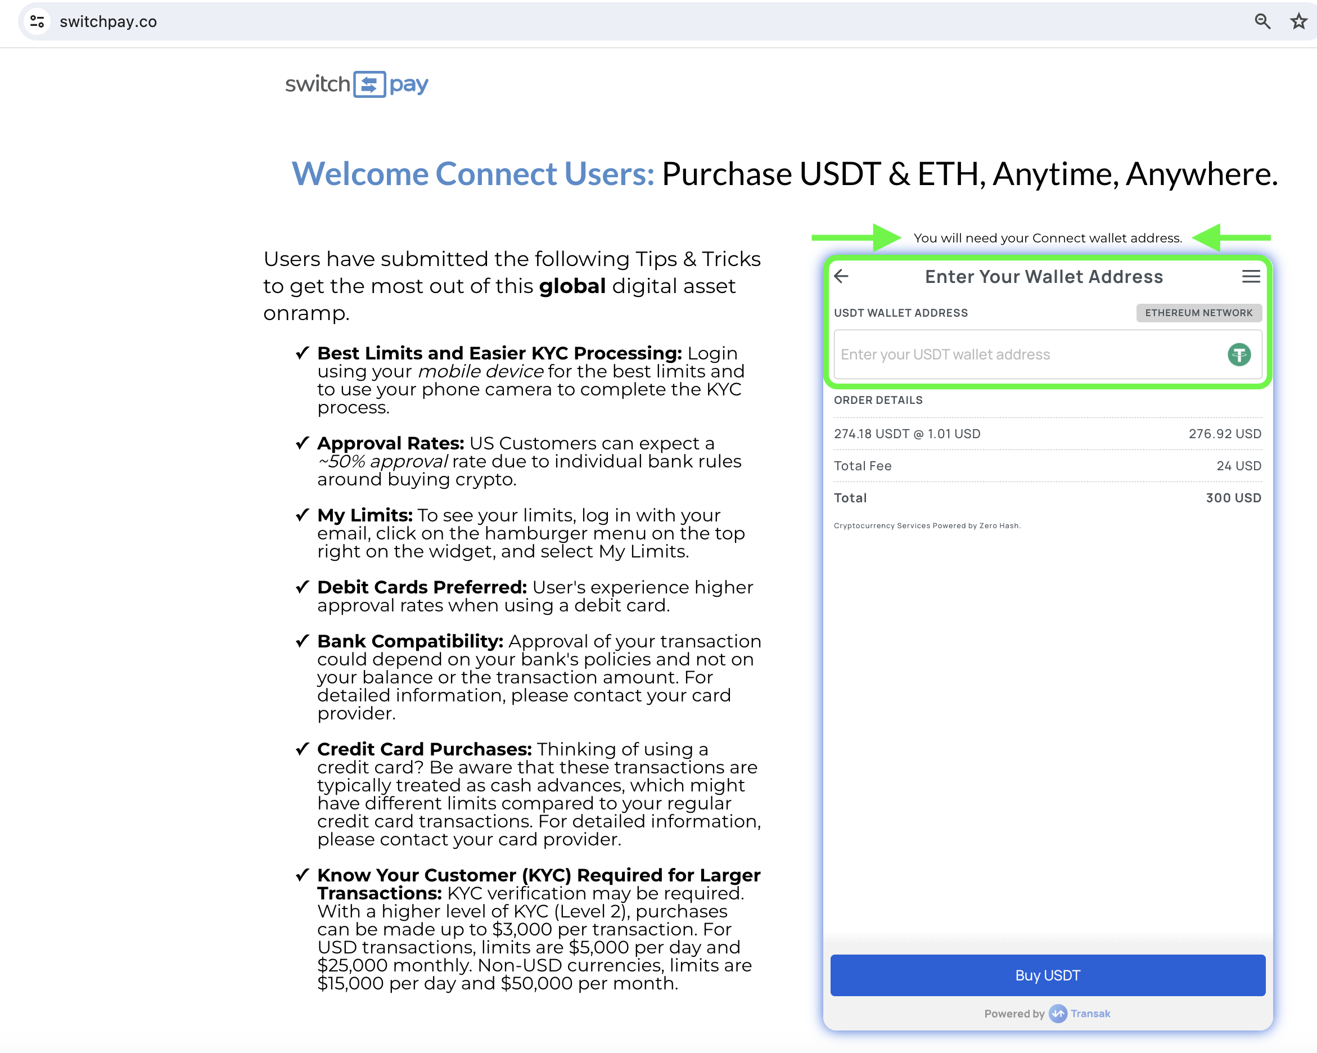Click 'Cryptocurrency Services Powered by Zero Hash' text
The height and width of the screenshot is (1053, 1317).
927,525
